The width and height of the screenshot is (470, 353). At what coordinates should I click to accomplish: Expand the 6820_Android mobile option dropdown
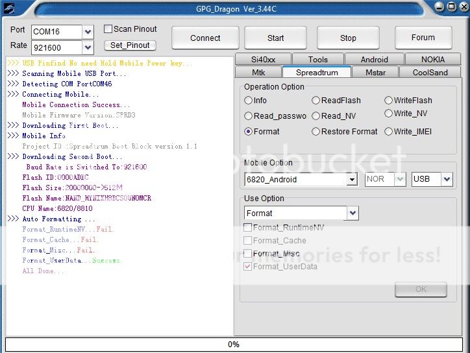pyautogui.click(x=352, y=179)
